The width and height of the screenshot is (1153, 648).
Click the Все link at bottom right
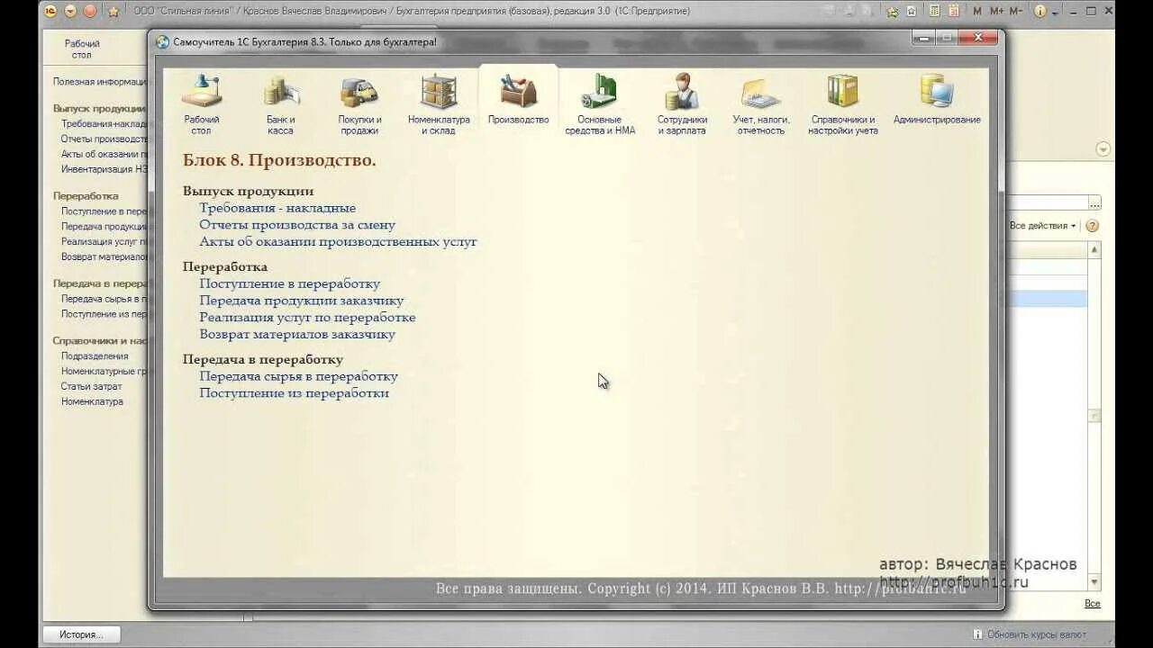(x=1092, y=604)
